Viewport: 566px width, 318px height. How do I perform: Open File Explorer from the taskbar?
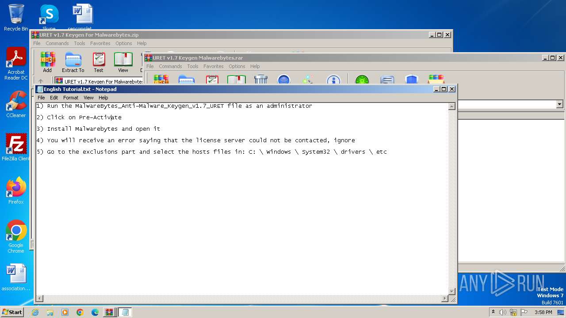tap(50, 312)
